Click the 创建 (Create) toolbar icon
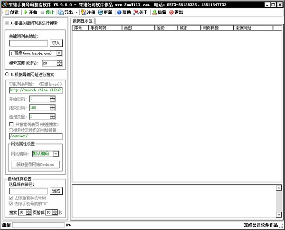Image resolution: width=285 pixels, height=230 pixels. (7, 12)
